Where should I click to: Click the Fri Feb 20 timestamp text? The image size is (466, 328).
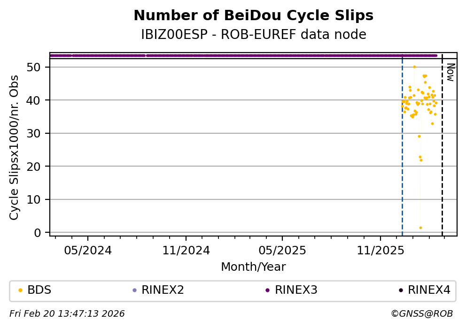click(x=67, y=314)
